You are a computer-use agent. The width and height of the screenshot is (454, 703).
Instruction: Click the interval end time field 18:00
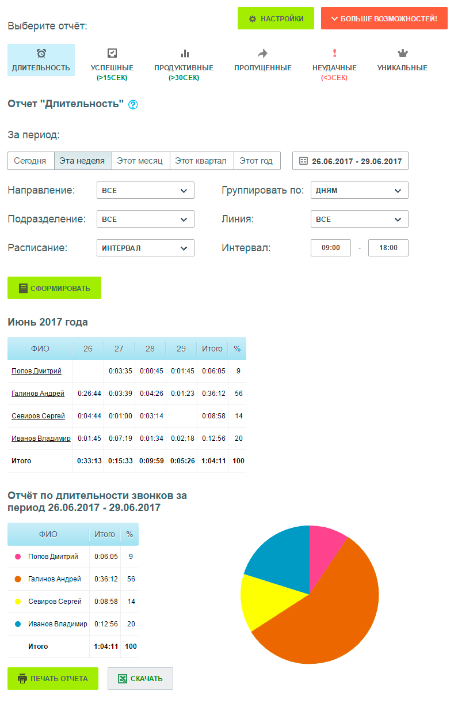pyautogui.click(x=388, y=248)
